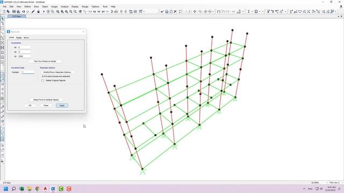Click the Delete X icon in toolbar
The image size is (344, 193).
tap(175, 11)
